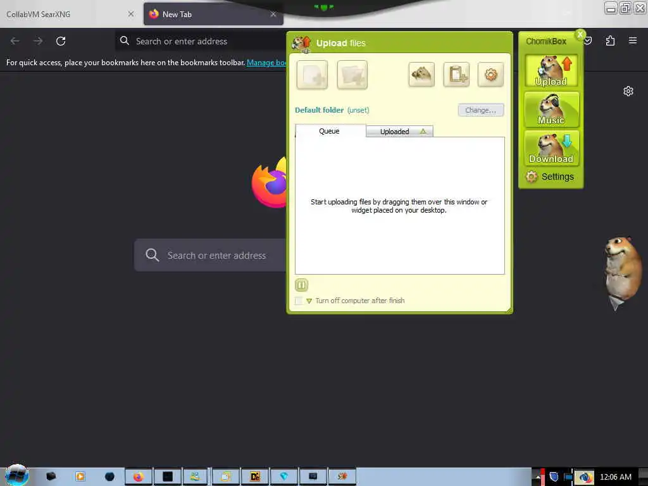The height and width of the screenshot is (486, 648).
Task: Click the ChomikBox Upload hamster button
Action: click(551, 71)
